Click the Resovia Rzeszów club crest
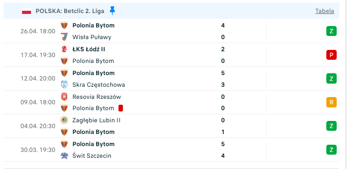This screenshot has width=347, height=169. (x=64, y=97)
